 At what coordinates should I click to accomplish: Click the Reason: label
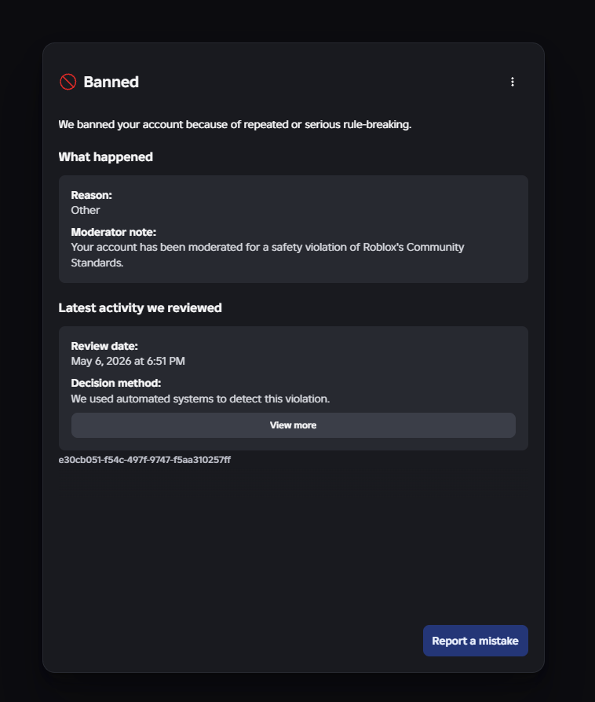tap(91, 195)
